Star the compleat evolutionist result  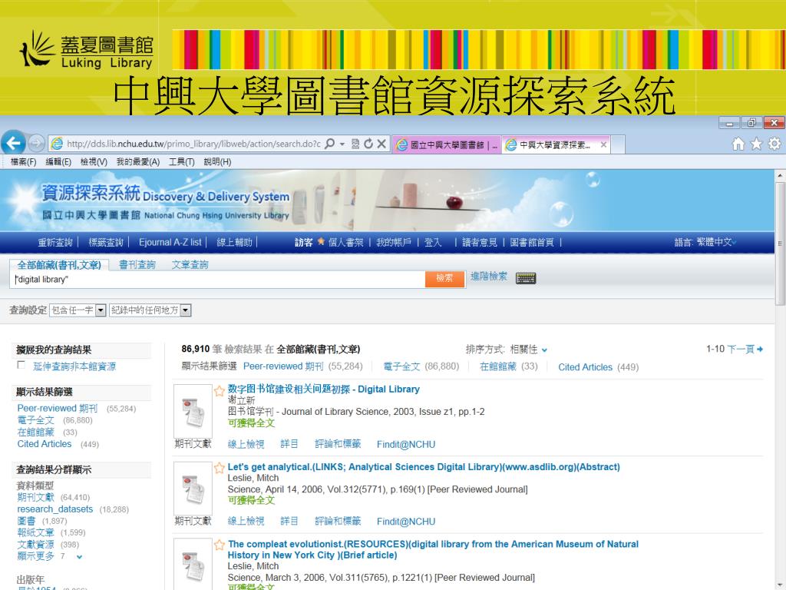(219, 545)
